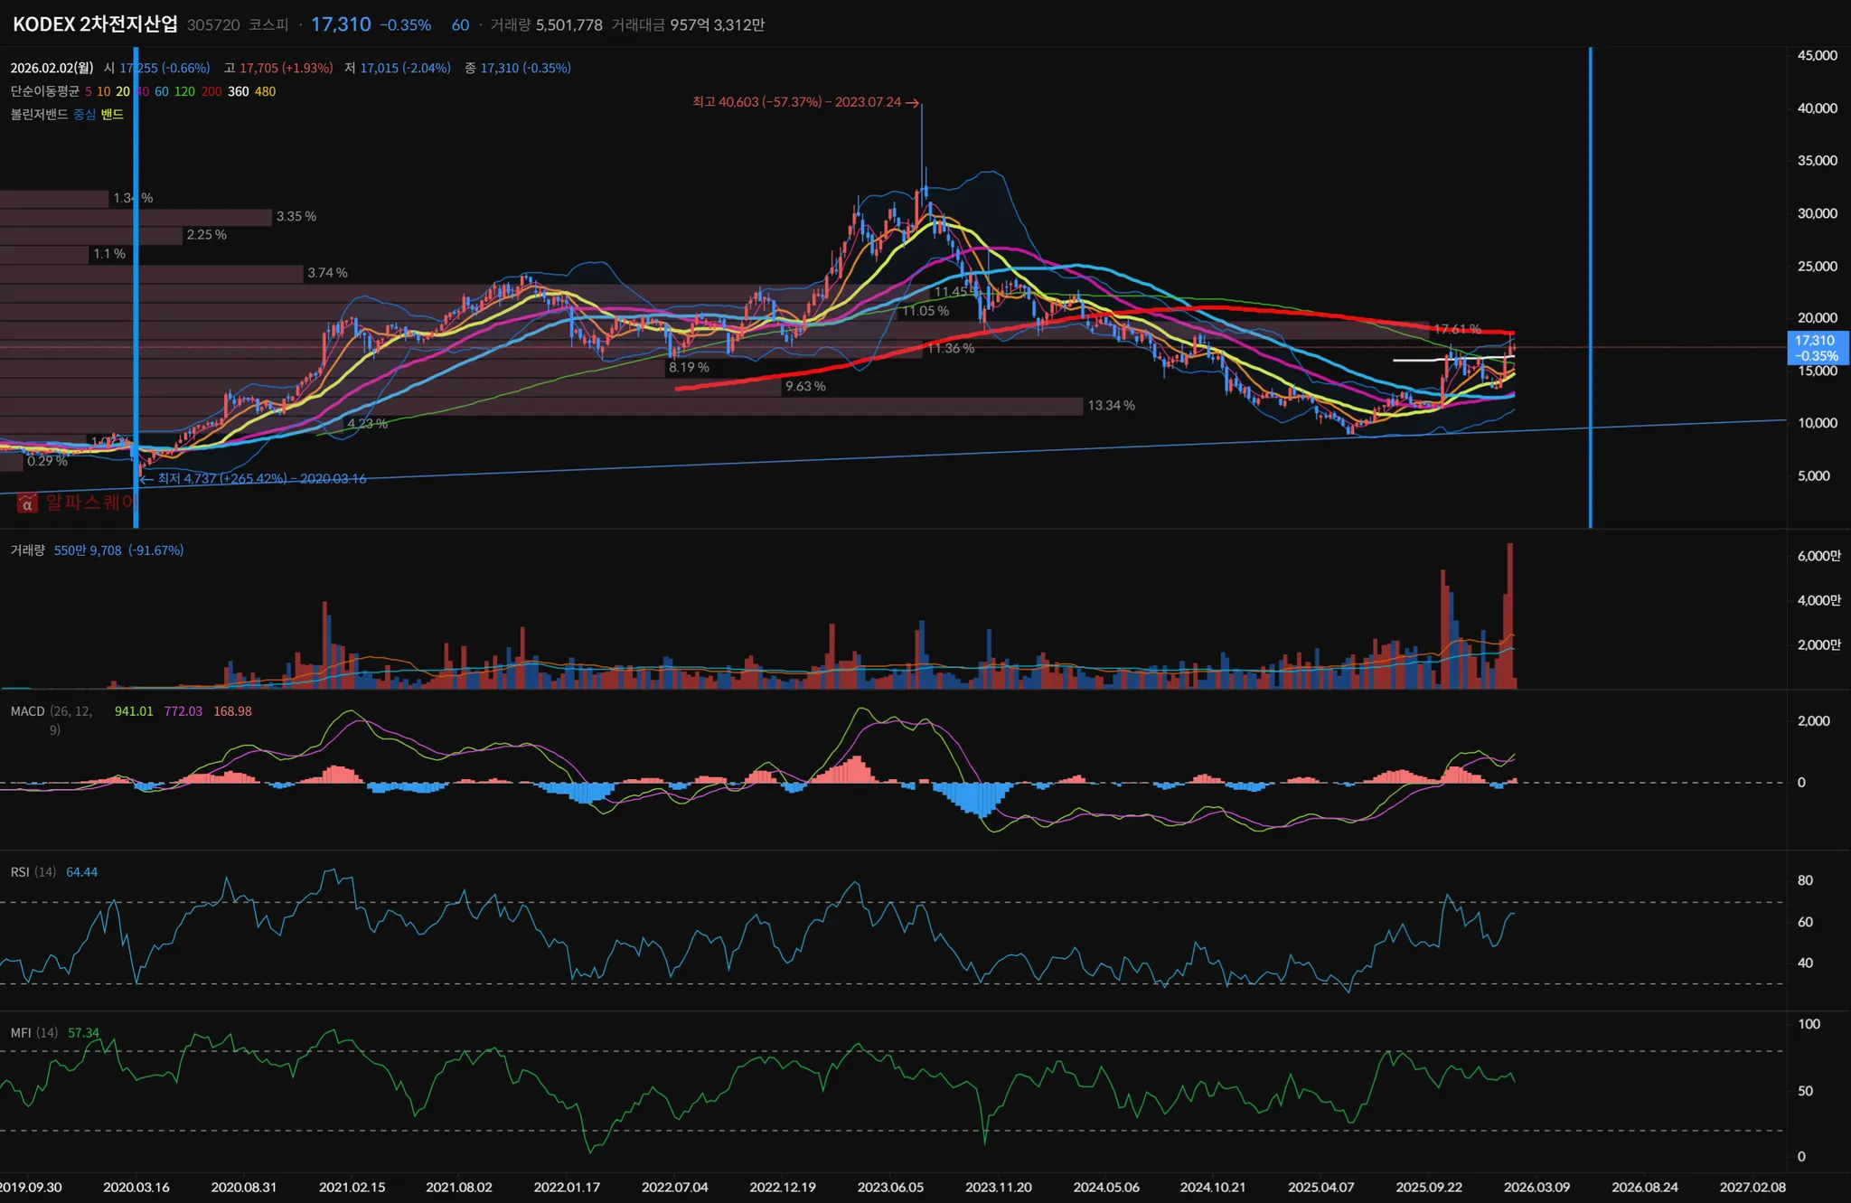The image size is (1851, 1203).
Task: Click the 13.34% volume profile bar label
Action: click(x=1111, y=406)
